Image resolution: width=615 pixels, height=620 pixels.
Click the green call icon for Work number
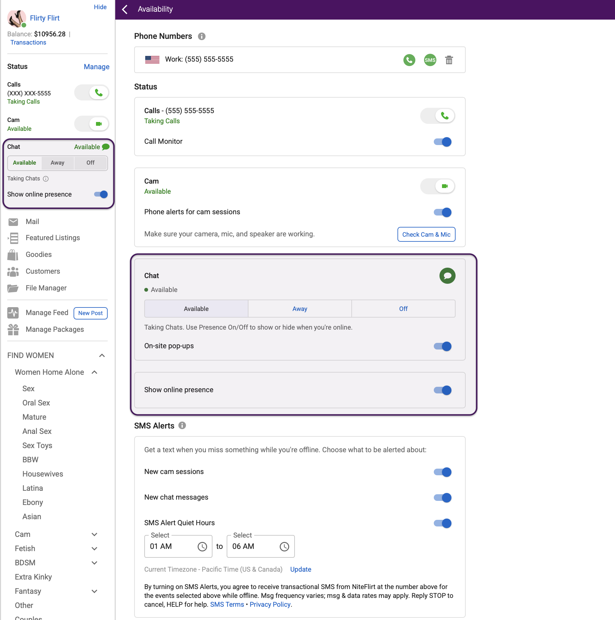coord(409,60)
